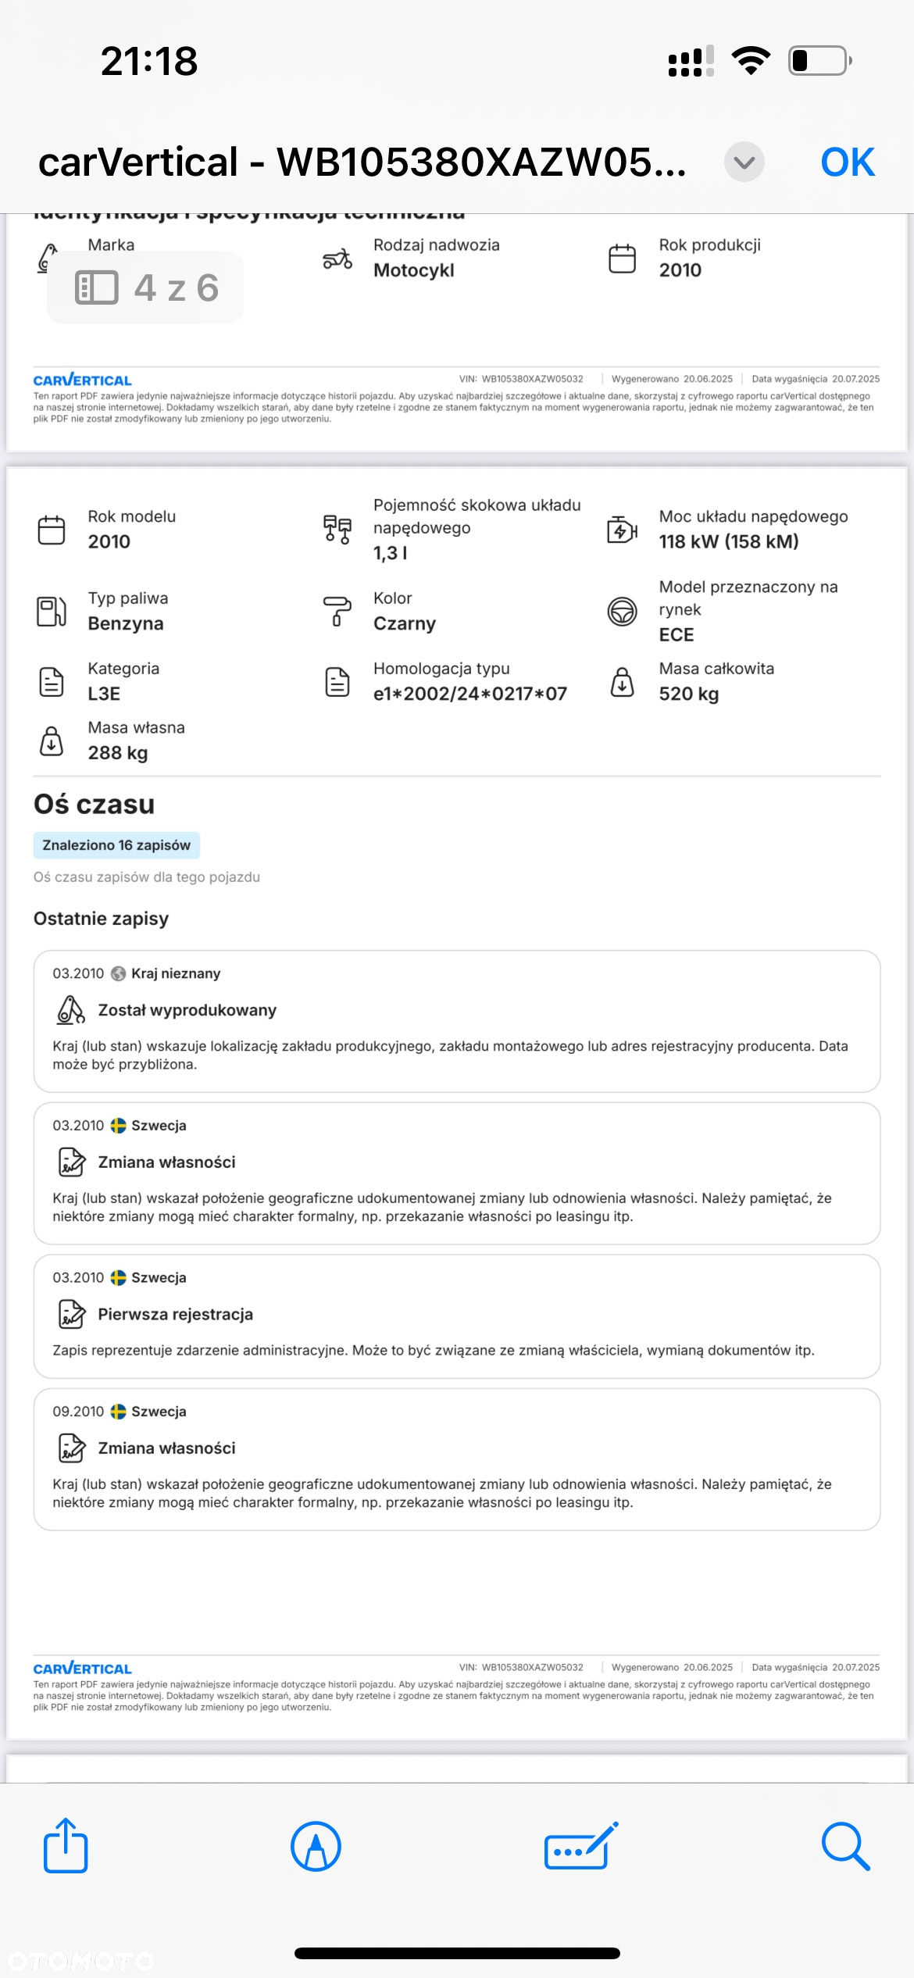Viewport: 914px width, 1978px height.
Task: Select the Oś czasu heading
Action: click(x=95, y=805)
